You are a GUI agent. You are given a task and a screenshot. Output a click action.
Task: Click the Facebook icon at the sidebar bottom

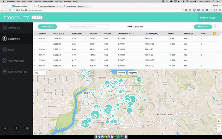[x=16, y=128]
